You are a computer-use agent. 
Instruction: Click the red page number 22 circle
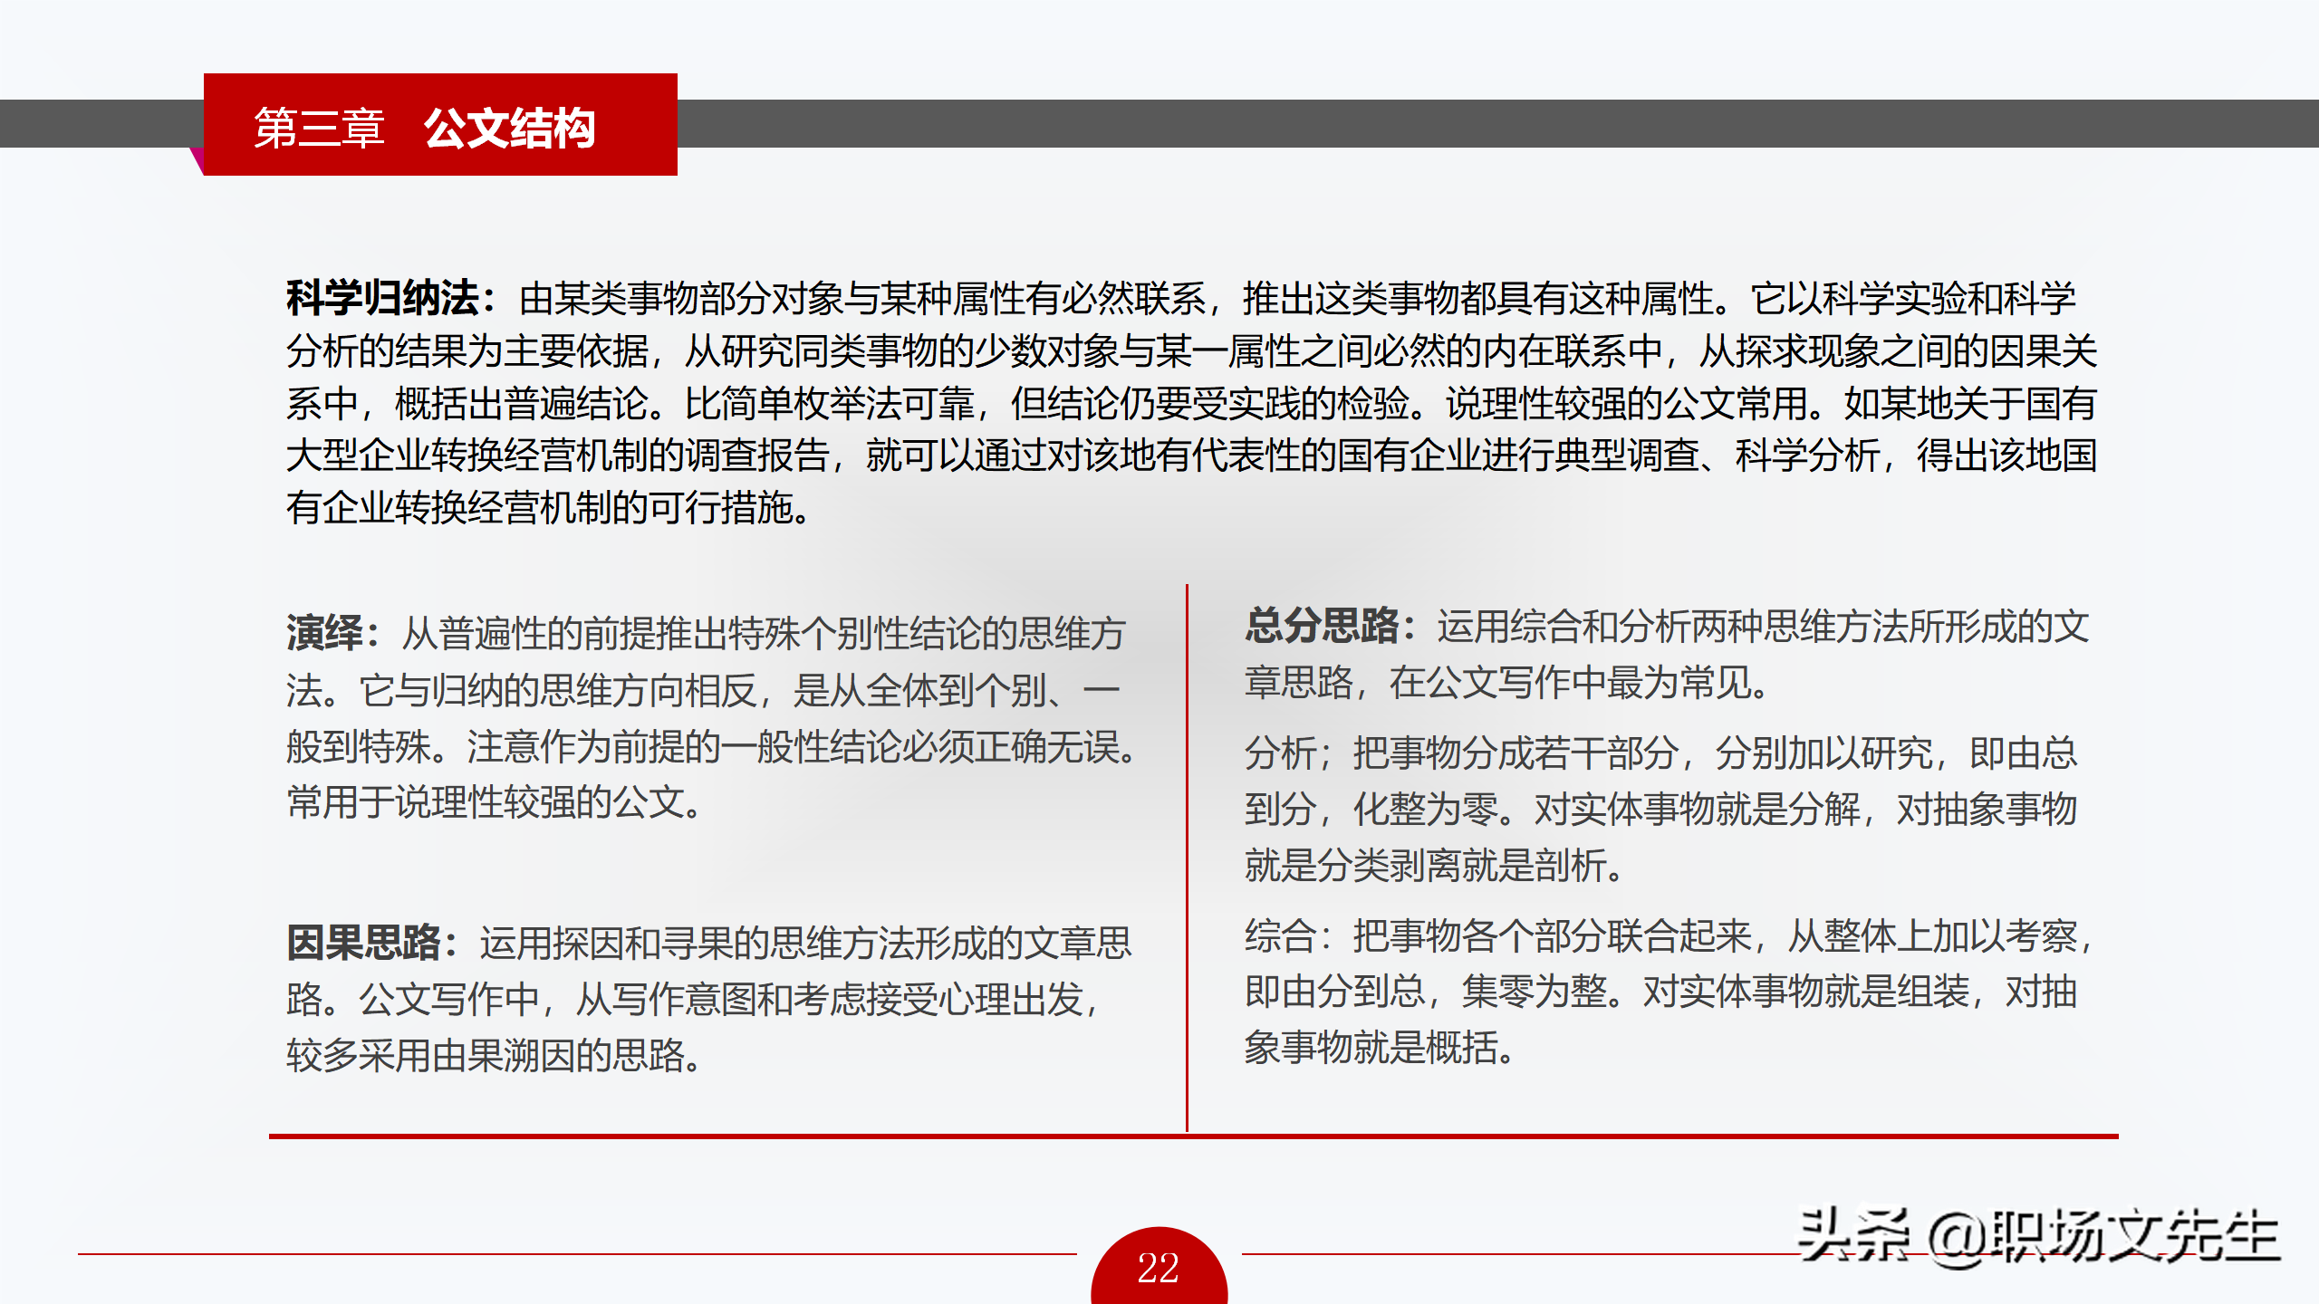click(1159, 1270)
